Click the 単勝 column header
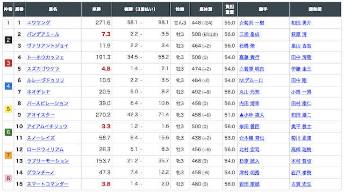Viewport: 344px width, 193px height. pos(97,9)
